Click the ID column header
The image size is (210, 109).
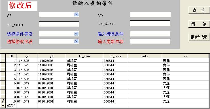coord(11,56)
